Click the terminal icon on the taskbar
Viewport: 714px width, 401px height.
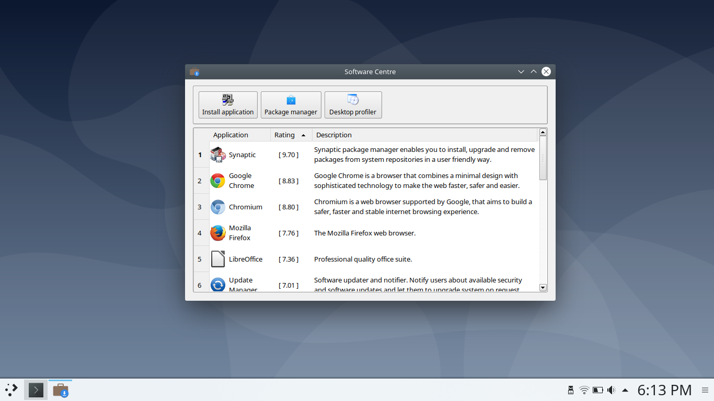pyautogui.click(x=35, y=389)
